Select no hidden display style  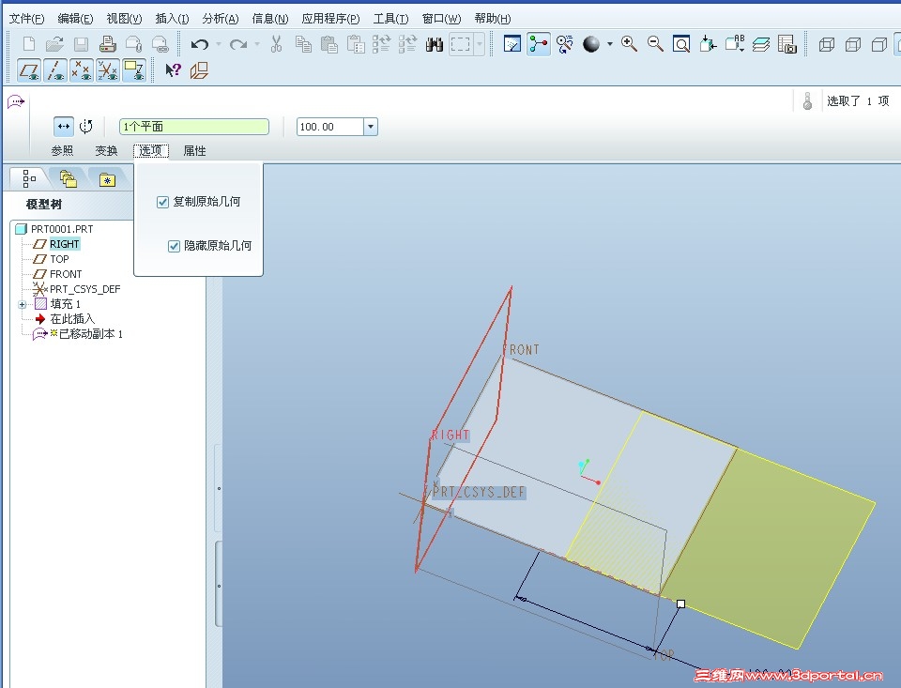pyautogui.click(x=879, y=44)
